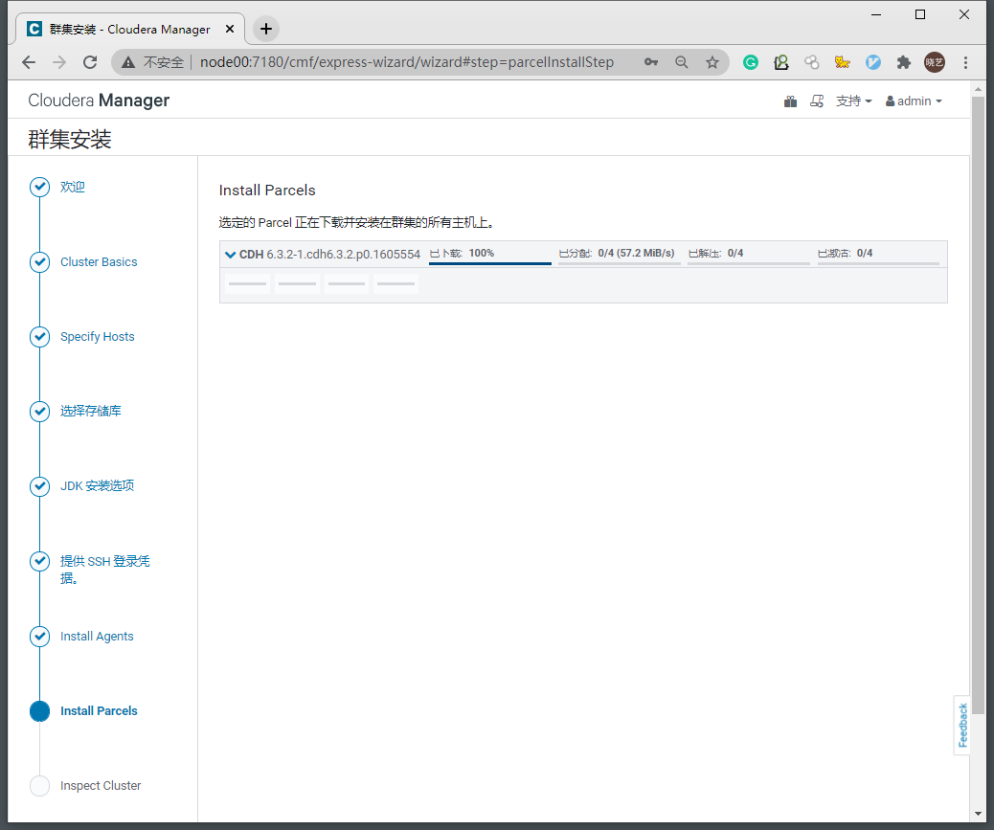Click the 欢迎 step checkmark circle
This screenshot has width=994, height=830.
click(x=40, y=187)
